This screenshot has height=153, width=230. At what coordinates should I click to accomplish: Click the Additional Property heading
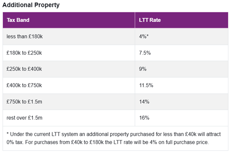[x=31, y=6]
